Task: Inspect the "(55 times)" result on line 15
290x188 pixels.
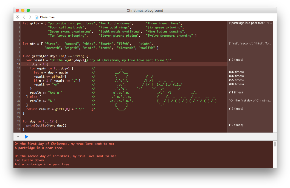Action: pyautogui.click(x=236, y=80)
